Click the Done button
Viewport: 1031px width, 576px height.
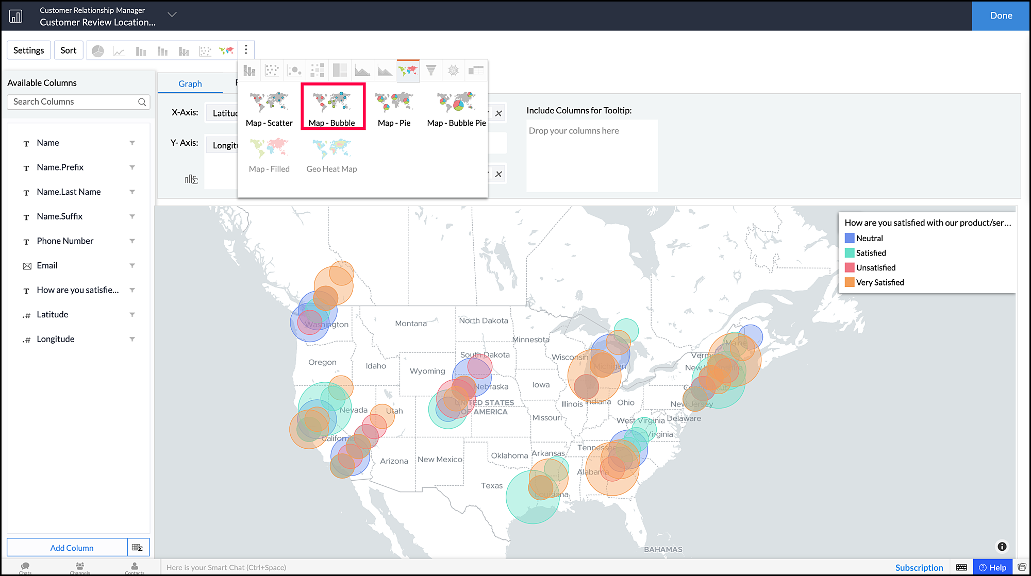pyautogui.click(x=1001, y=15)
